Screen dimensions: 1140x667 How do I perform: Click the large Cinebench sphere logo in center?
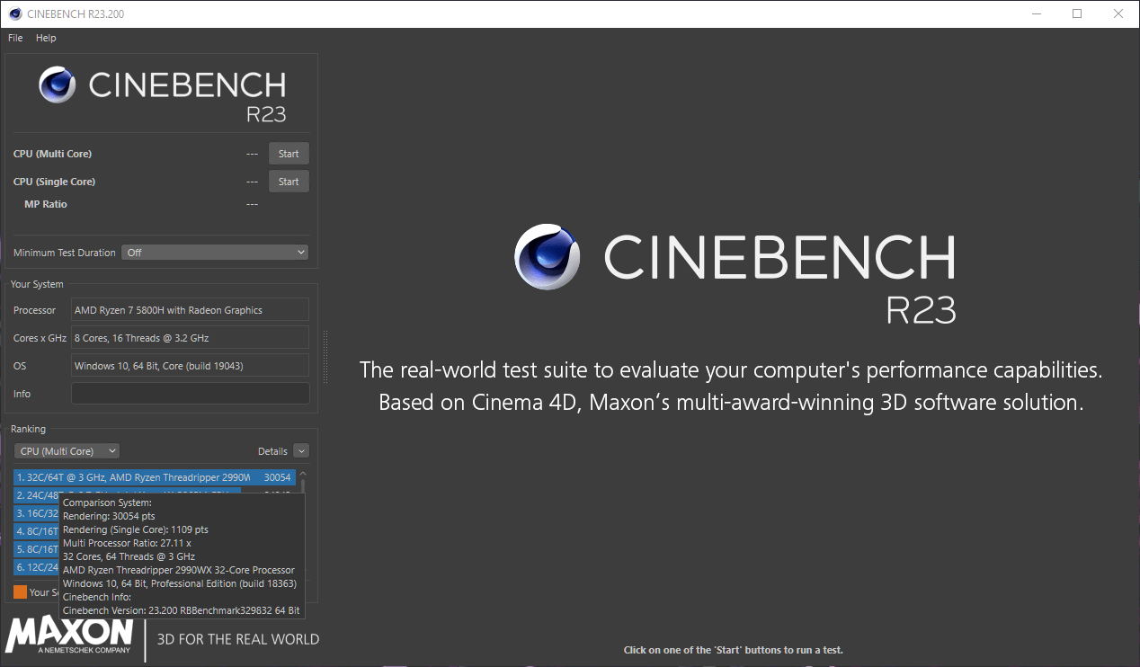tap(548, 256)
